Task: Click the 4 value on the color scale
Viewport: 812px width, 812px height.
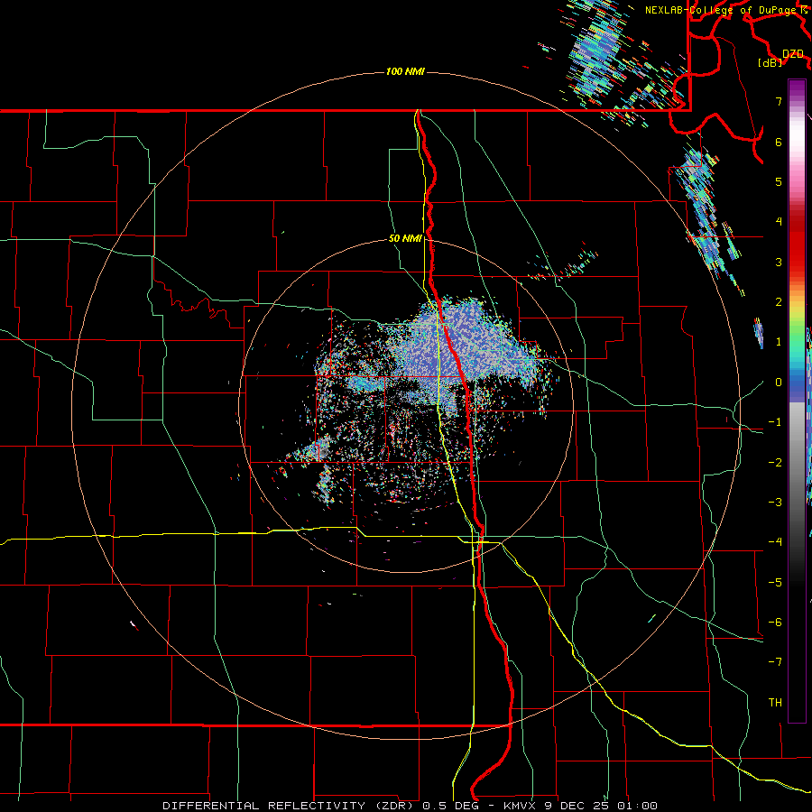Action: [779, 222]
